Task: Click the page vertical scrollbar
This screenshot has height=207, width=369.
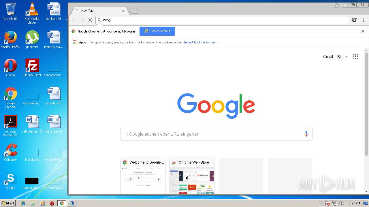Action: pyautogui.click(x=366, y=104)
